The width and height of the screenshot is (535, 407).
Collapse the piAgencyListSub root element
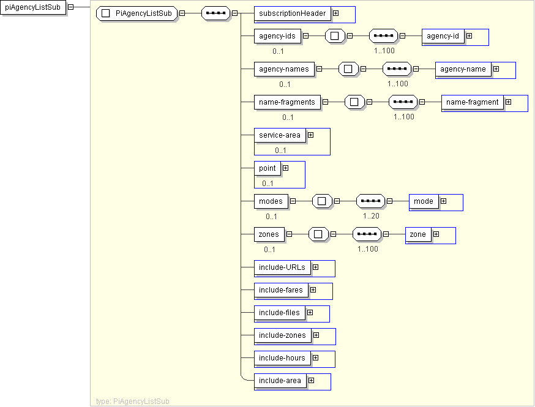coord(72,7)
